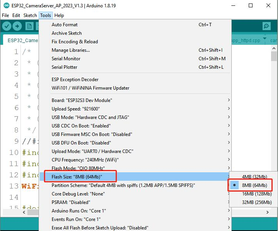
Task: Click the Upload arrow toolbar icon
Action: pyautogui.click(x=17, y=26)
